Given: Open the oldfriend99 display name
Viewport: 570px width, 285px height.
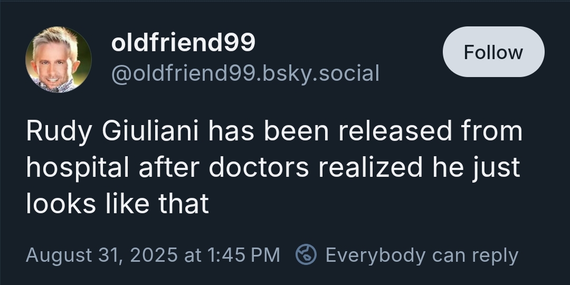Looking at the screenshot, I should tap(183, 43).
